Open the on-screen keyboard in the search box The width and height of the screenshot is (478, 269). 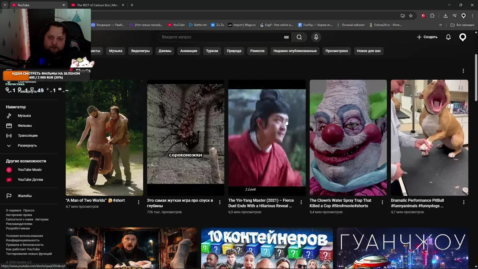tap(286, 37)
